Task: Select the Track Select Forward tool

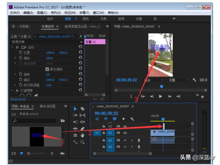Action: tap(75, 115)
